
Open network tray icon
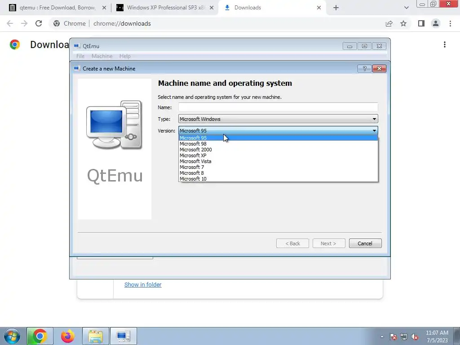[x=404, y=336]
